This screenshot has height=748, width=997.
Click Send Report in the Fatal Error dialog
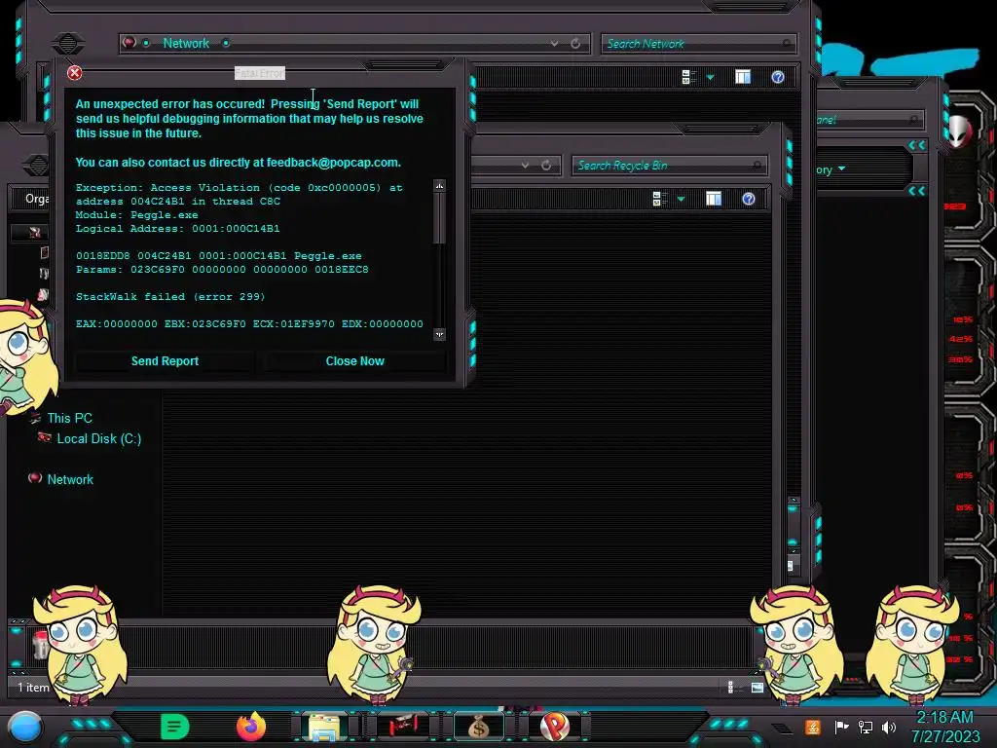tap(165, 361)
